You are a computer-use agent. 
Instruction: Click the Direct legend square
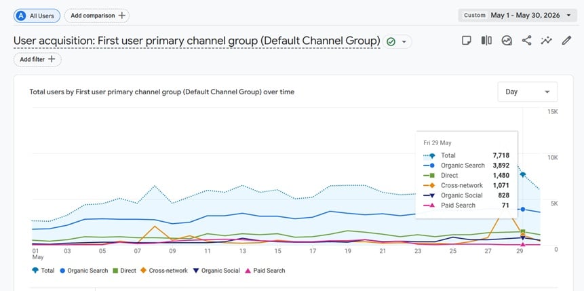pos(115,271)
